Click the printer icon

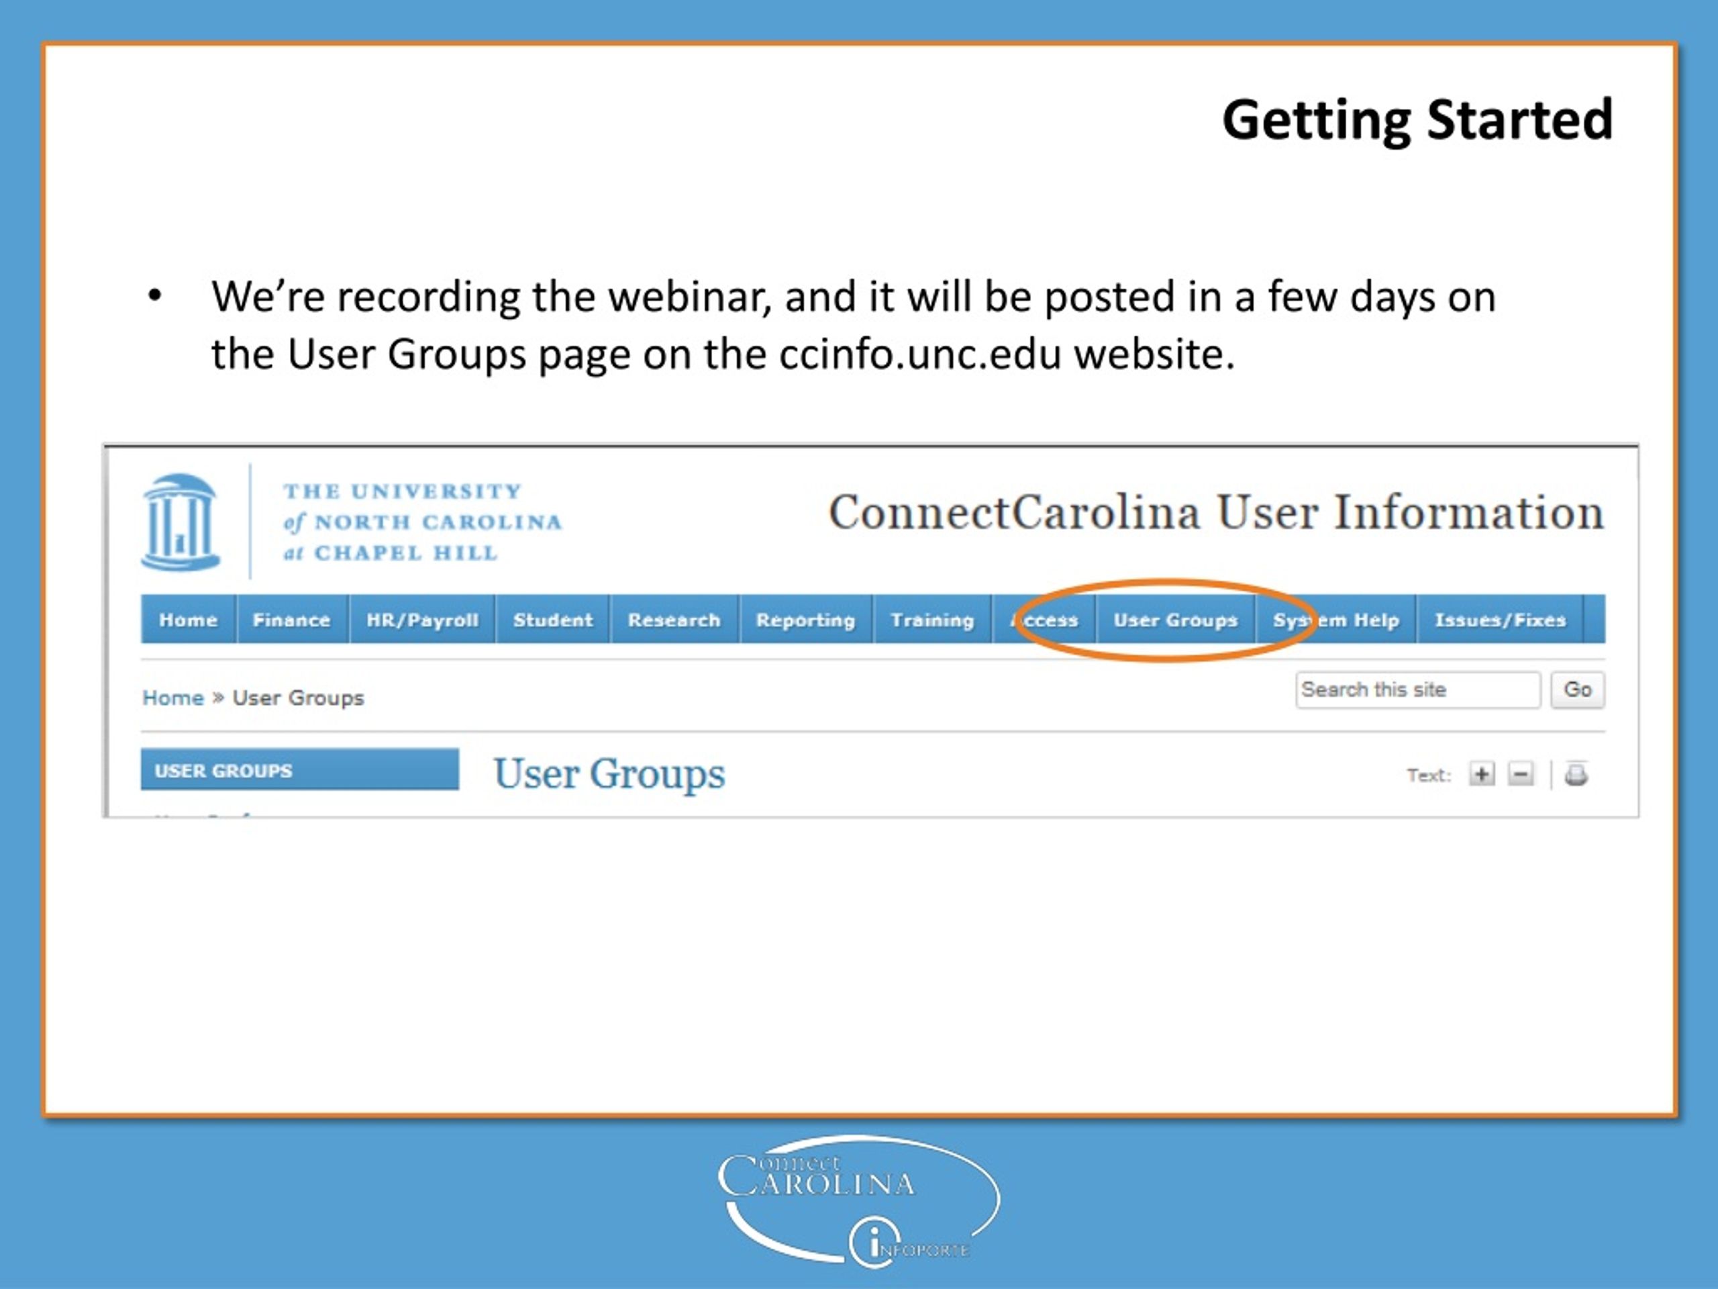pyautogui.click(x=1576, y=774)
